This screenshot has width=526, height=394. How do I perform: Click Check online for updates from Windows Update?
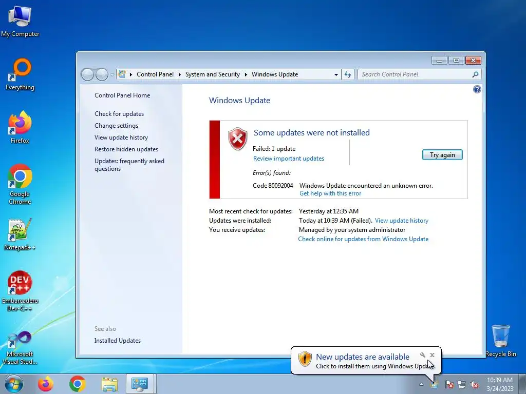pyautogui.click(x=363, y=239)
